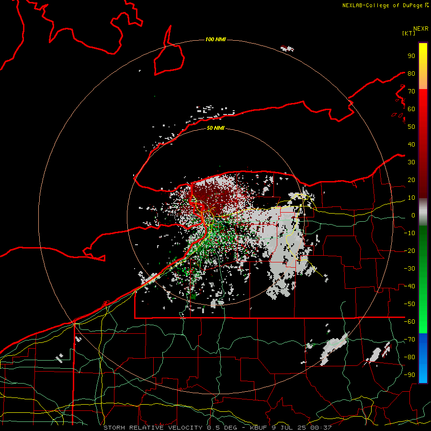Select the positive 50 scale label

(411, 127)
